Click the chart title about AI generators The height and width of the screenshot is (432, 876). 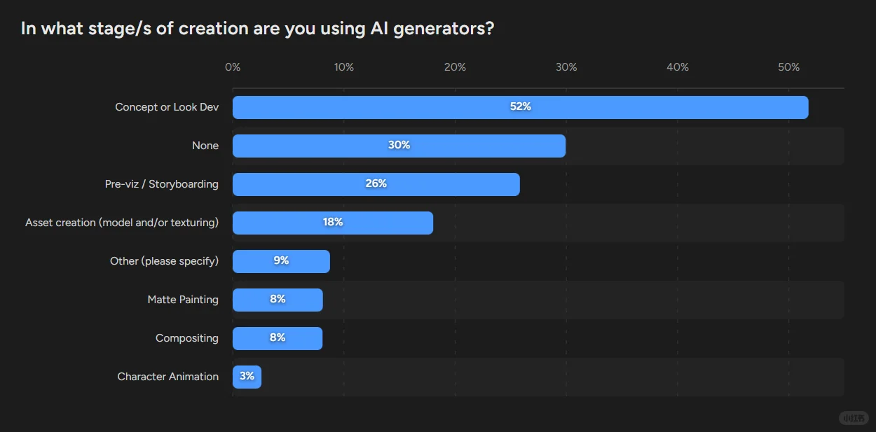(x=258, y=29)
